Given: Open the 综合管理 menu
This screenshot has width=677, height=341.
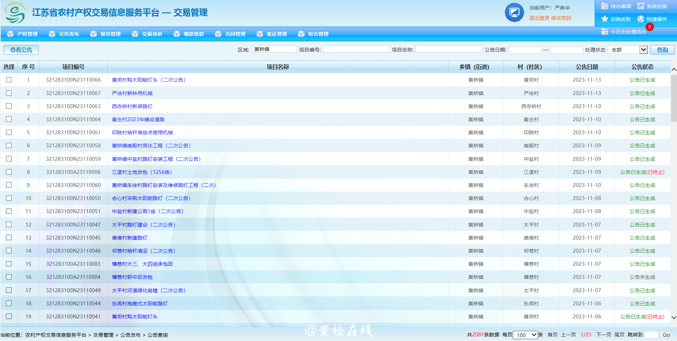Looking at the screenshot, I should click(x=318, y=34).
